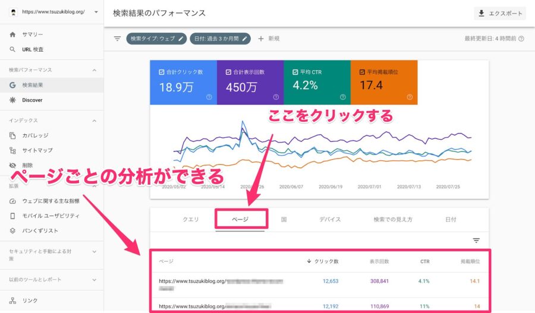The width and height of the screenshot is (535, 313).
Task: Expand 以前のツールとレポート section
Action: click(94, 280)
